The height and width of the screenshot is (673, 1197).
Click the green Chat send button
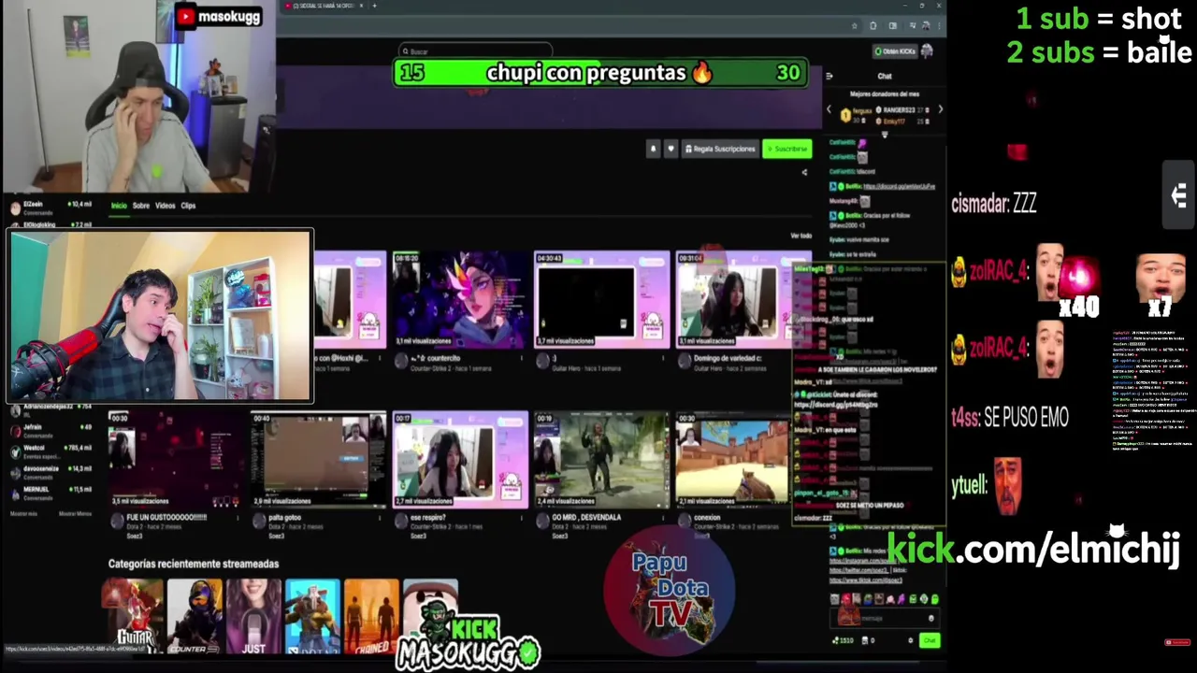[x=929, y=640]
